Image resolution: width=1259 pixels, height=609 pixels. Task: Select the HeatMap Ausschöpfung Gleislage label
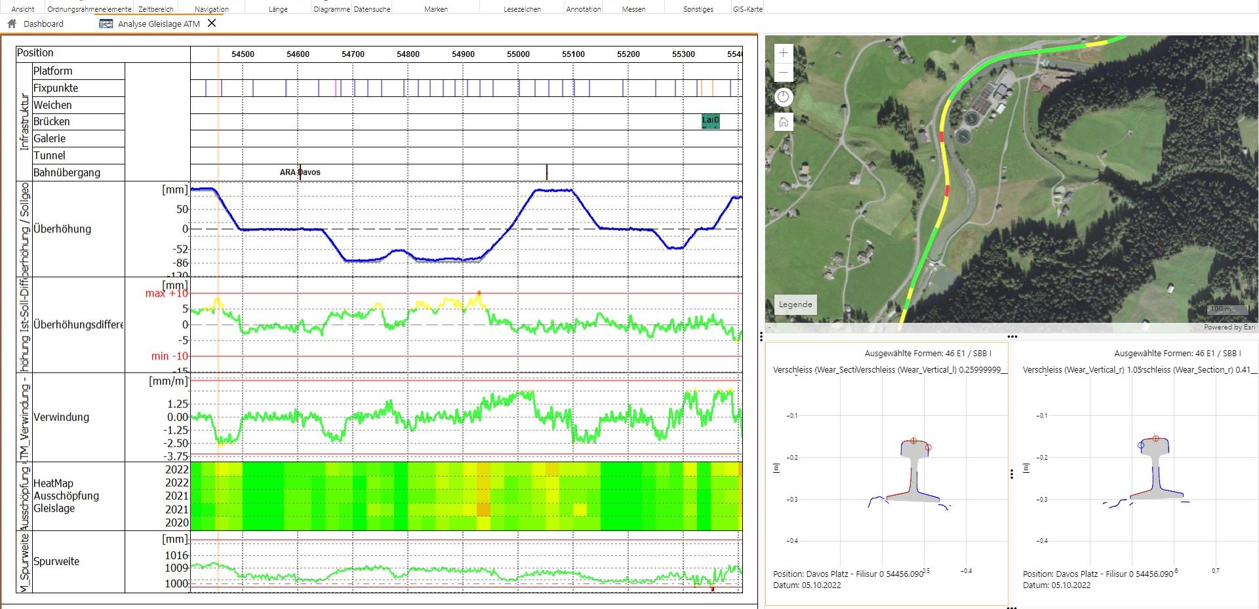tap(66, 496)
